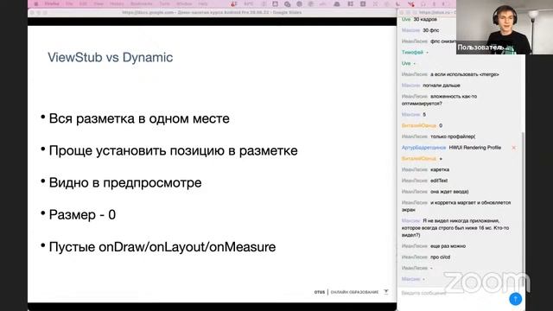The image size is (553, 311).
Task: Click chat message 'погнали дальше'
Action: click(x=442, y=86)
